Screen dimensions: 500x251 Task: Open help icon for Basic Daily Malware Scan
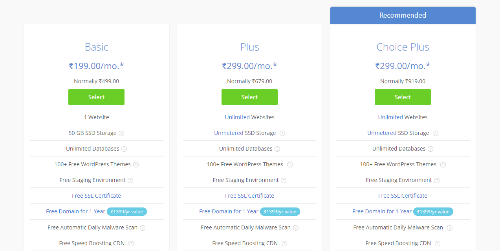tap(143, 228)
